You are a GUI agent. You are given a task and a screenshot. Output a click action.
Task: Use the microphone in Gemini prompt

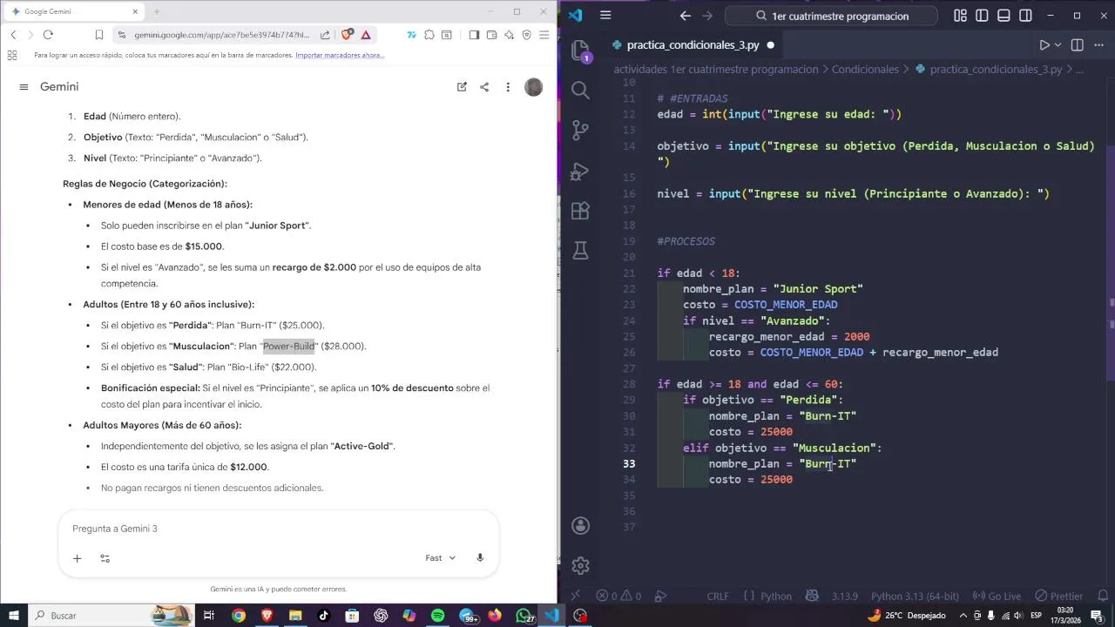(480, 558)
